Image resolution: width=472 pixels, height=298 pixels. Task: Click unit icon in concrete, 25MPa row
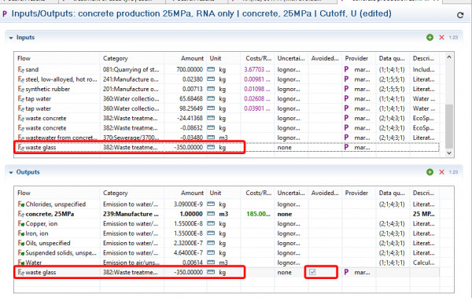tap(211, 214)
